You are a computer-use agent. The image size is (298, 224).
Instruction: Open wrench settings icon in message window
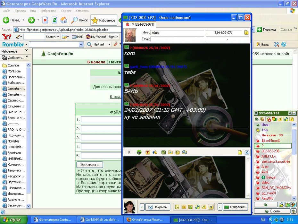[x=197, y=207]
